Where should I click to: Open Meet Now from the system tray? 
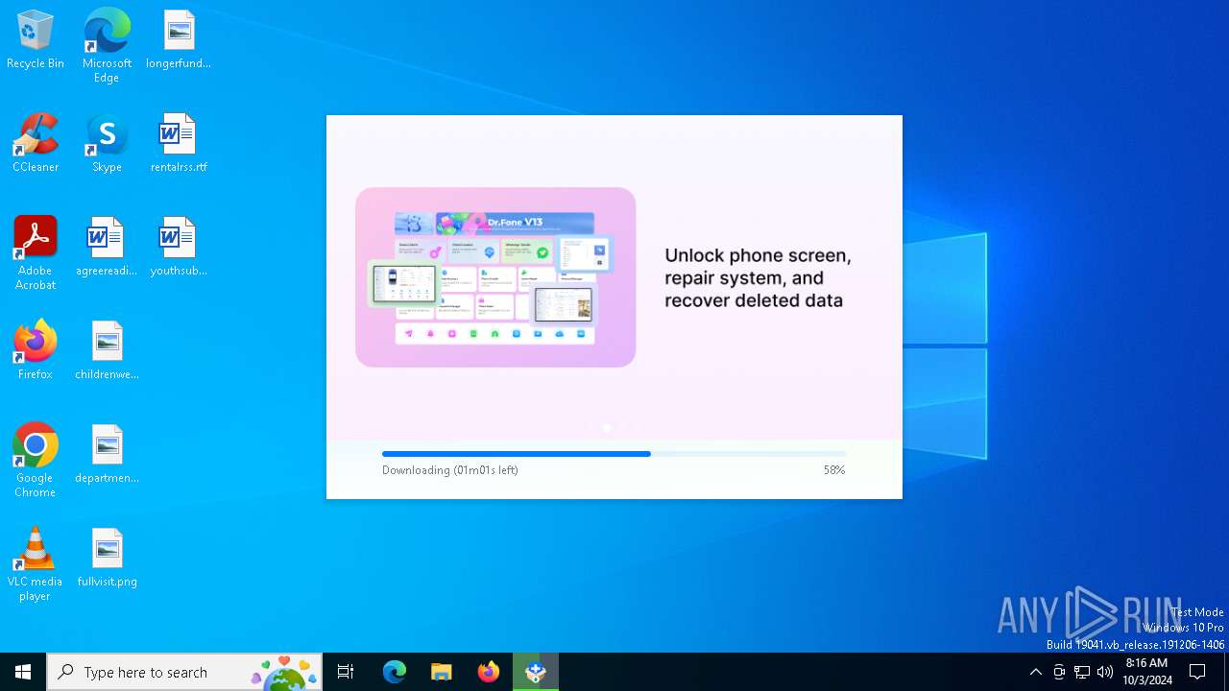point(1059,672)
